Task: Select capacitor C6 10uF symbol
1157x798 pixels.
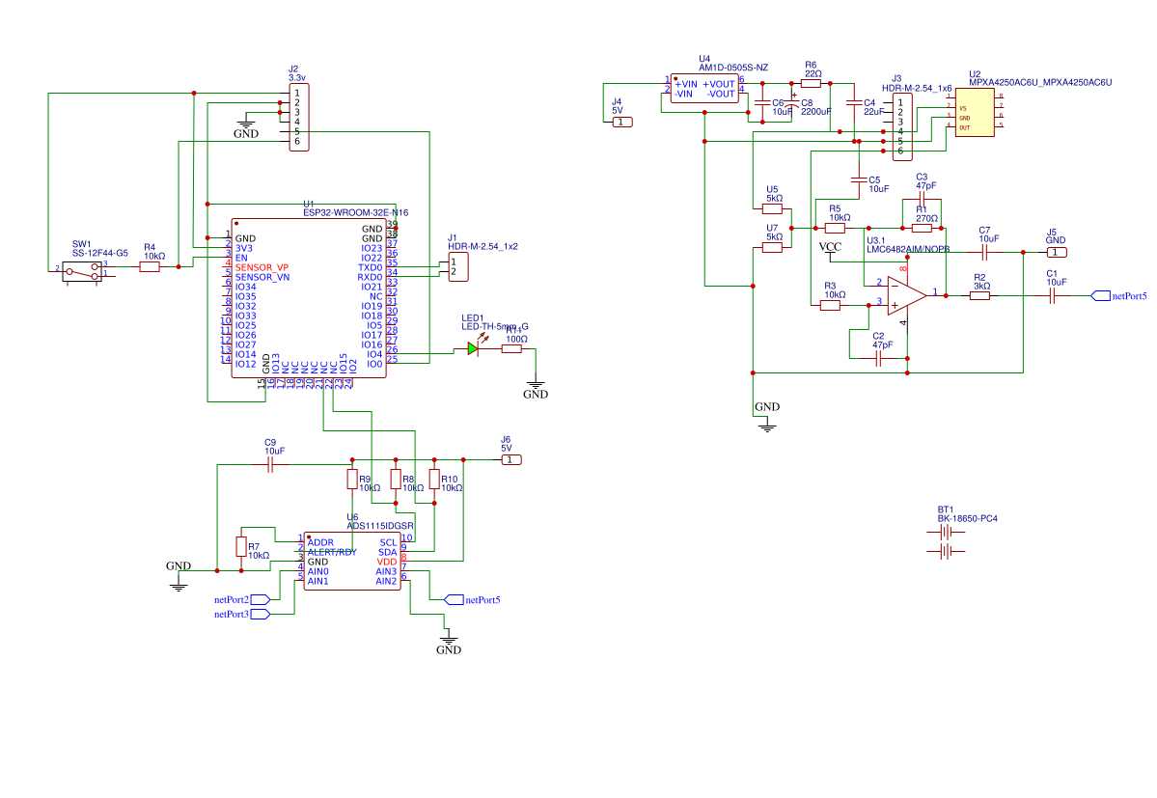Action: pos(762,103)
